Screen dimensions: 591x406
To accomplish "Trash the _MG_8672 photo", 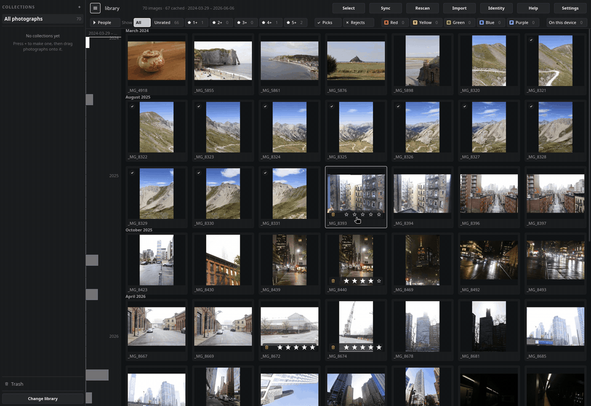I will click(x=267, y=348).
